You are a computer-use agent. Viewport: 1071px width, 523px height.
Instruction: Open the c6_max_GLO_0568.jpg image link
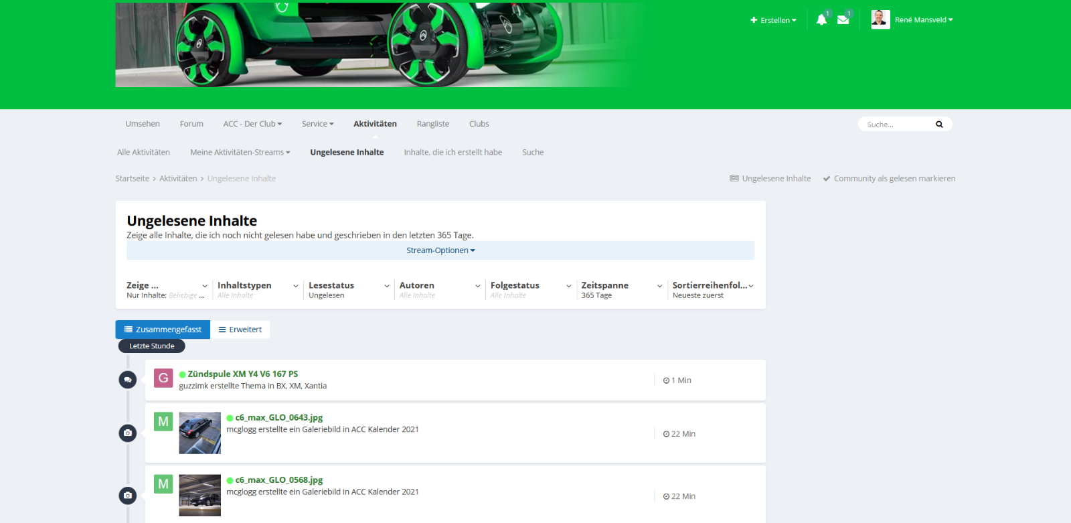pyautogui.click(x=279, y=481)
